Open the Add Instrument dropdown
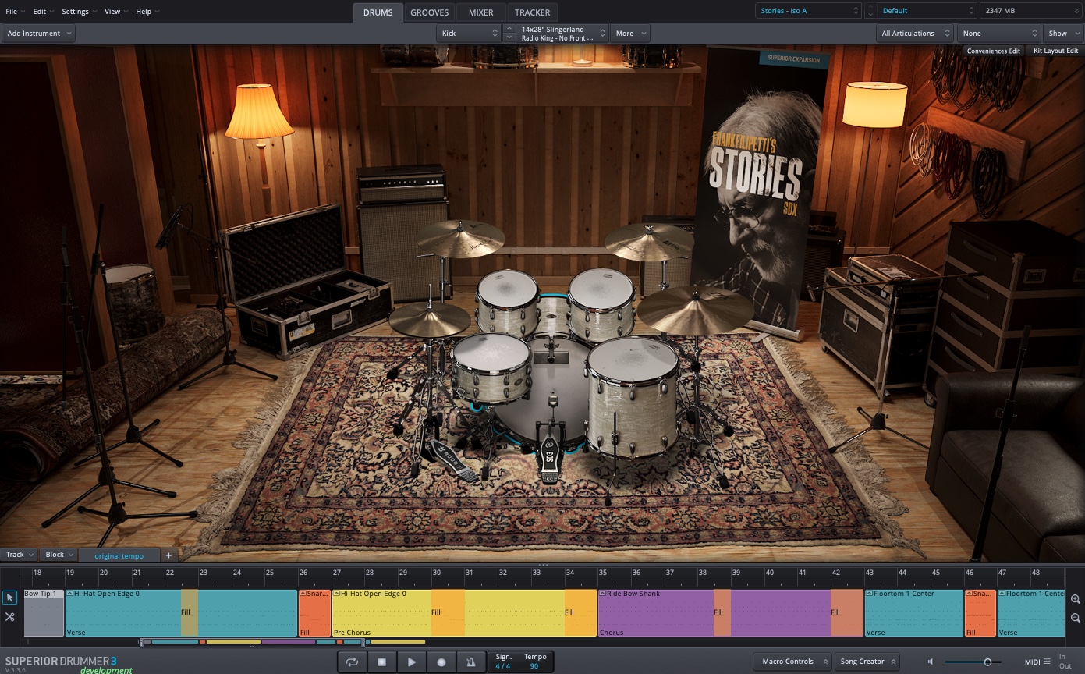The image size is (1085, 674). (39, 34)
